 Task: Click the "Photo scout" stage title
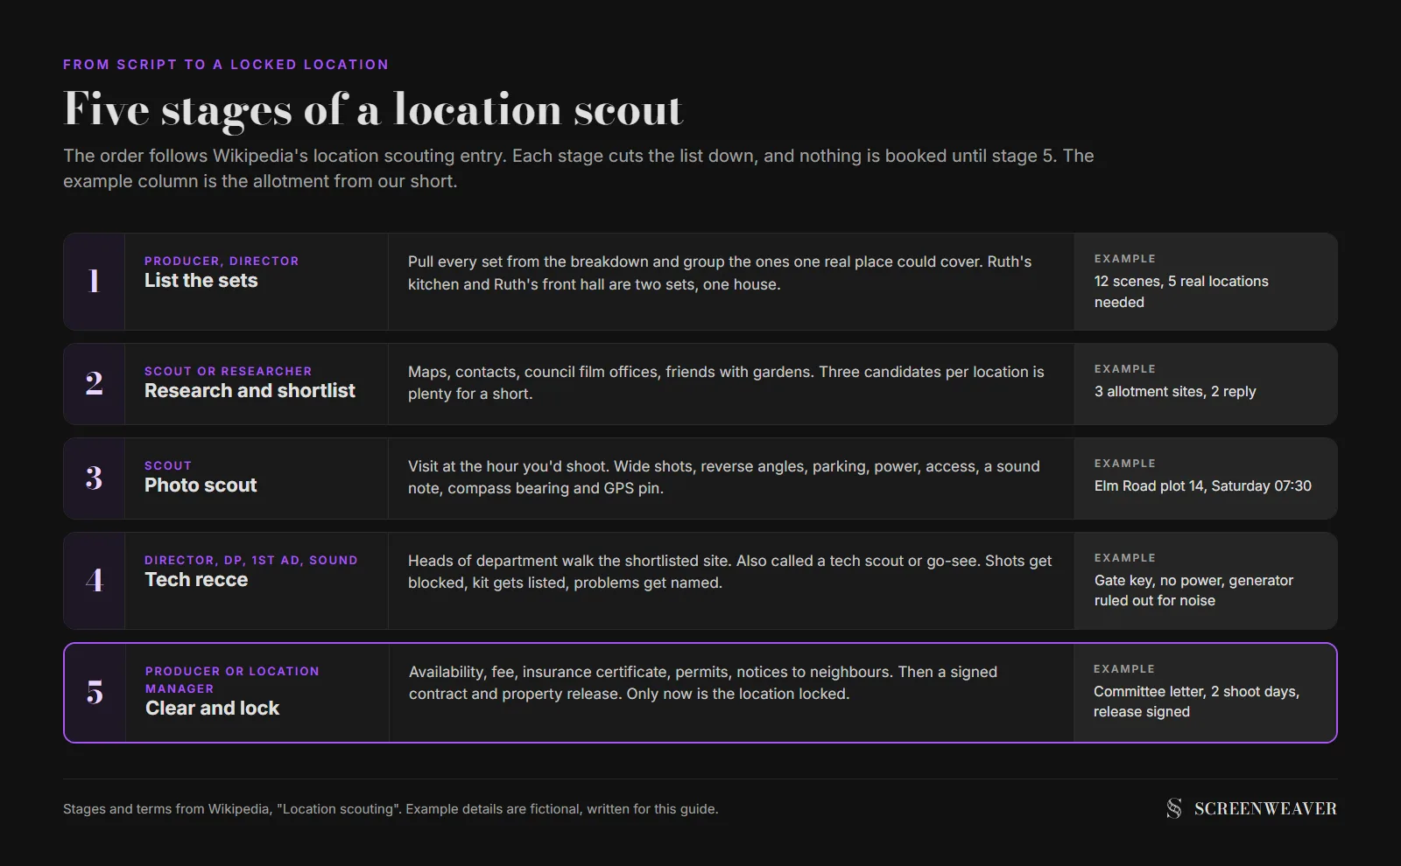pyautogui.click(x=201, y=485)
